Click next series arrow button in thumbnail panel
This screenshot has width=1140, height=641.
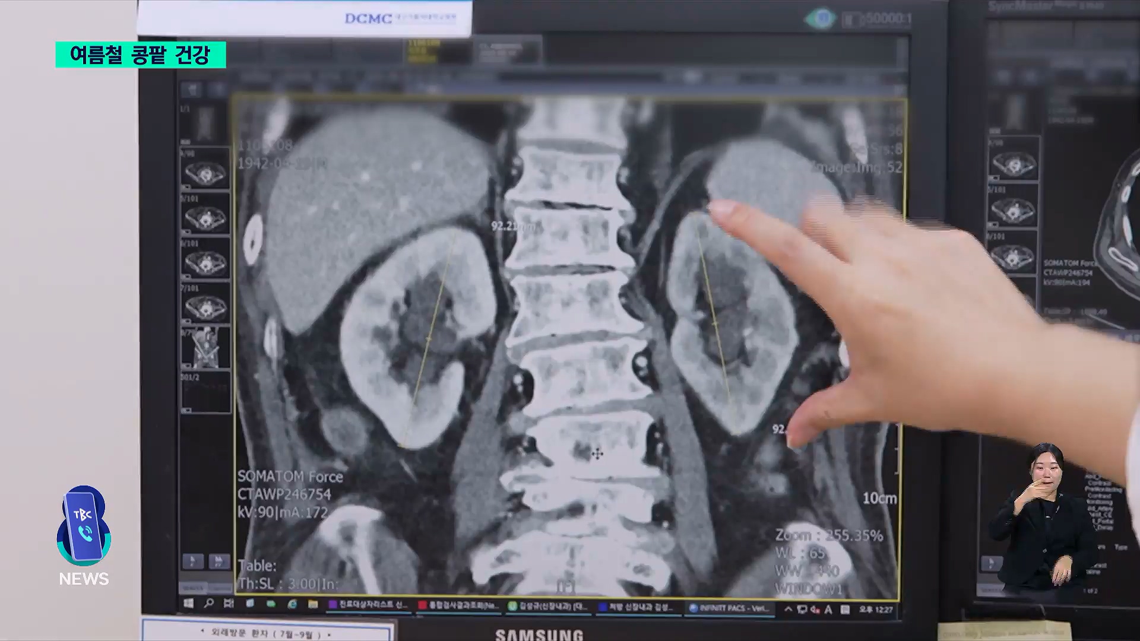point(192,561)
